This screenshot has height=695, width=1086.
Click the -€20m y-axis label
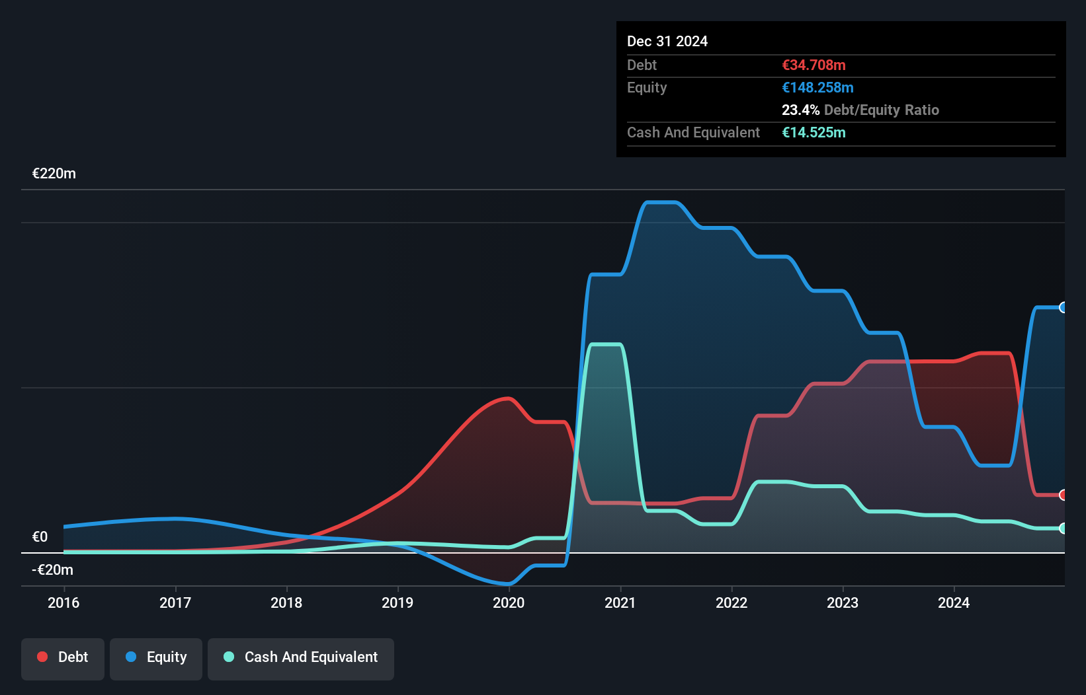click(x=52, y=569)
